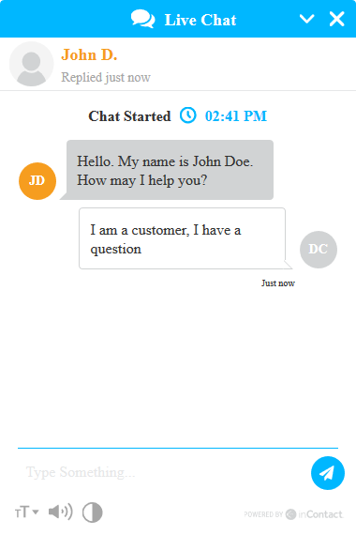Click the orange JD avatar
Screen dimensions: 356x535
click(37, 181)
